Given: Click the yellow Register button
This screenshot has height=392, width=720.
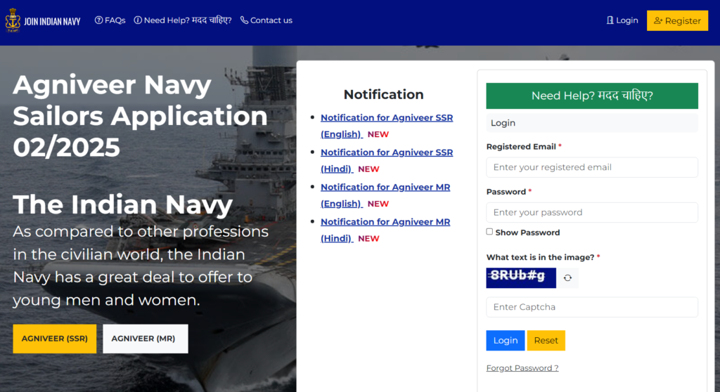Looking at the screenshot, I should [677, 20].
